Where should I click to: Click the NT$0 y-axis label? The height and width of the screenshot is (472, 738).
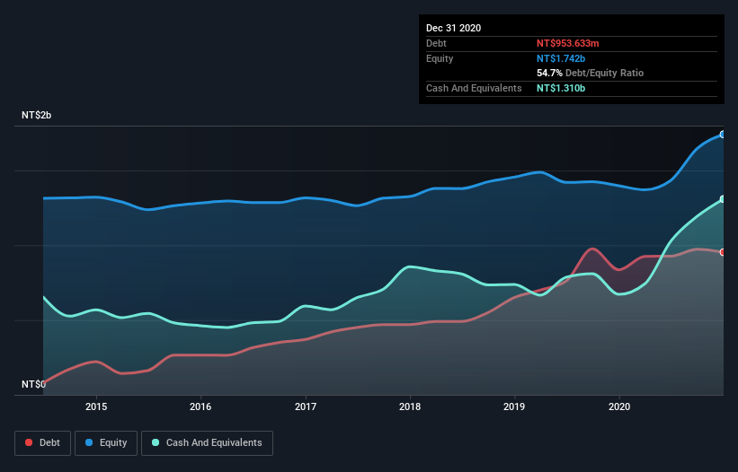click(33, 384)
